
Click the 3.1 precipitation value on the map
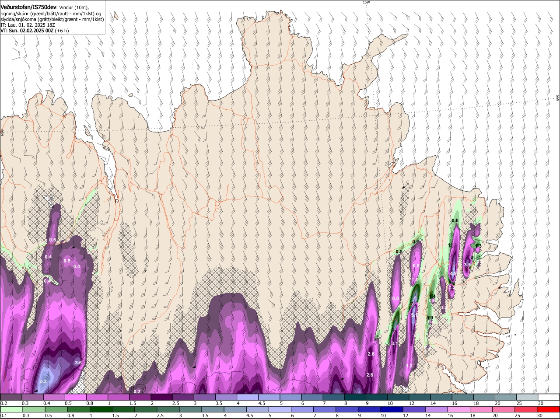click(x=394, y=343)
